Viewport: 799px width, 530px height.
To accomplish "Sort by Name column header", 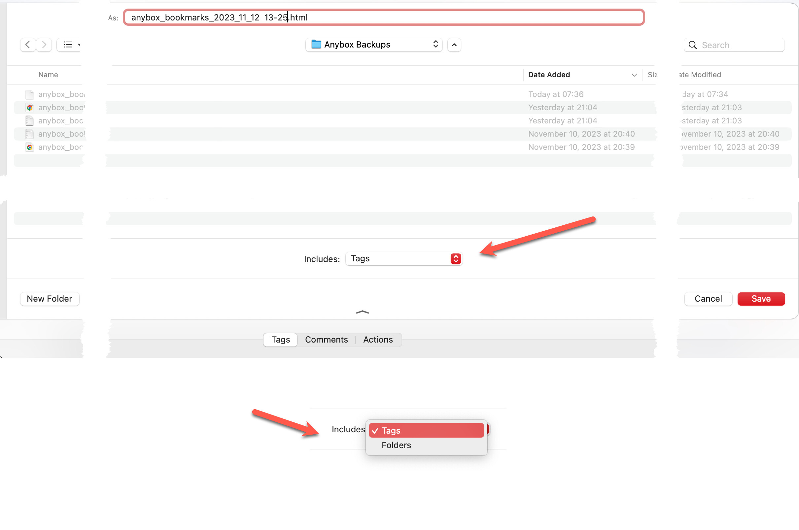I will [x=48, y=75].
